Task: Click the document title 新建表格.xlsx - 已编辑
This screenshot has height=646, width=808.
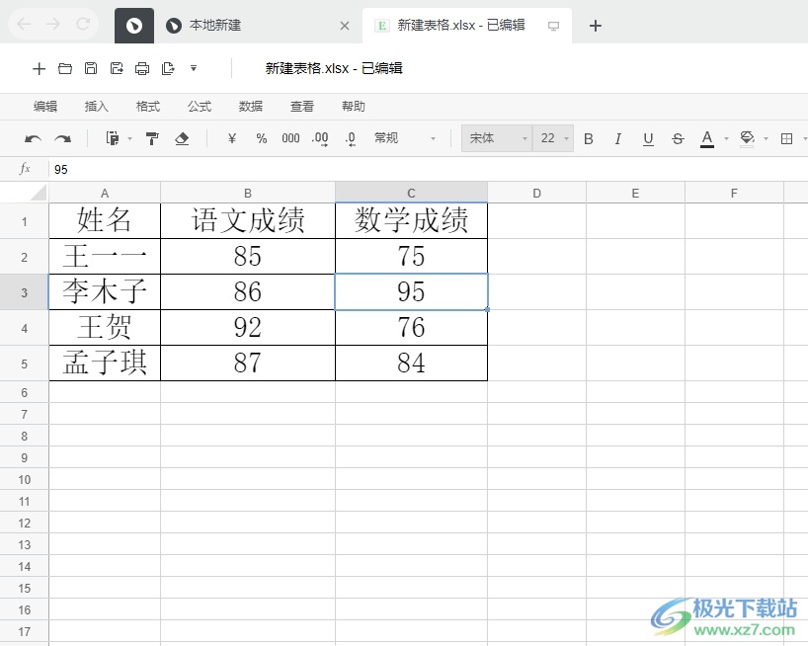Action: pos(334,68)
